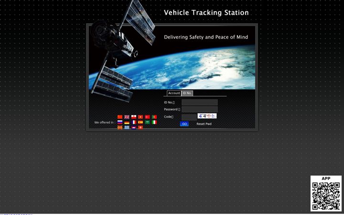Focus the Code verification input field
The width and height of the screenshot is (344, 215).
[x=189, y=117]
